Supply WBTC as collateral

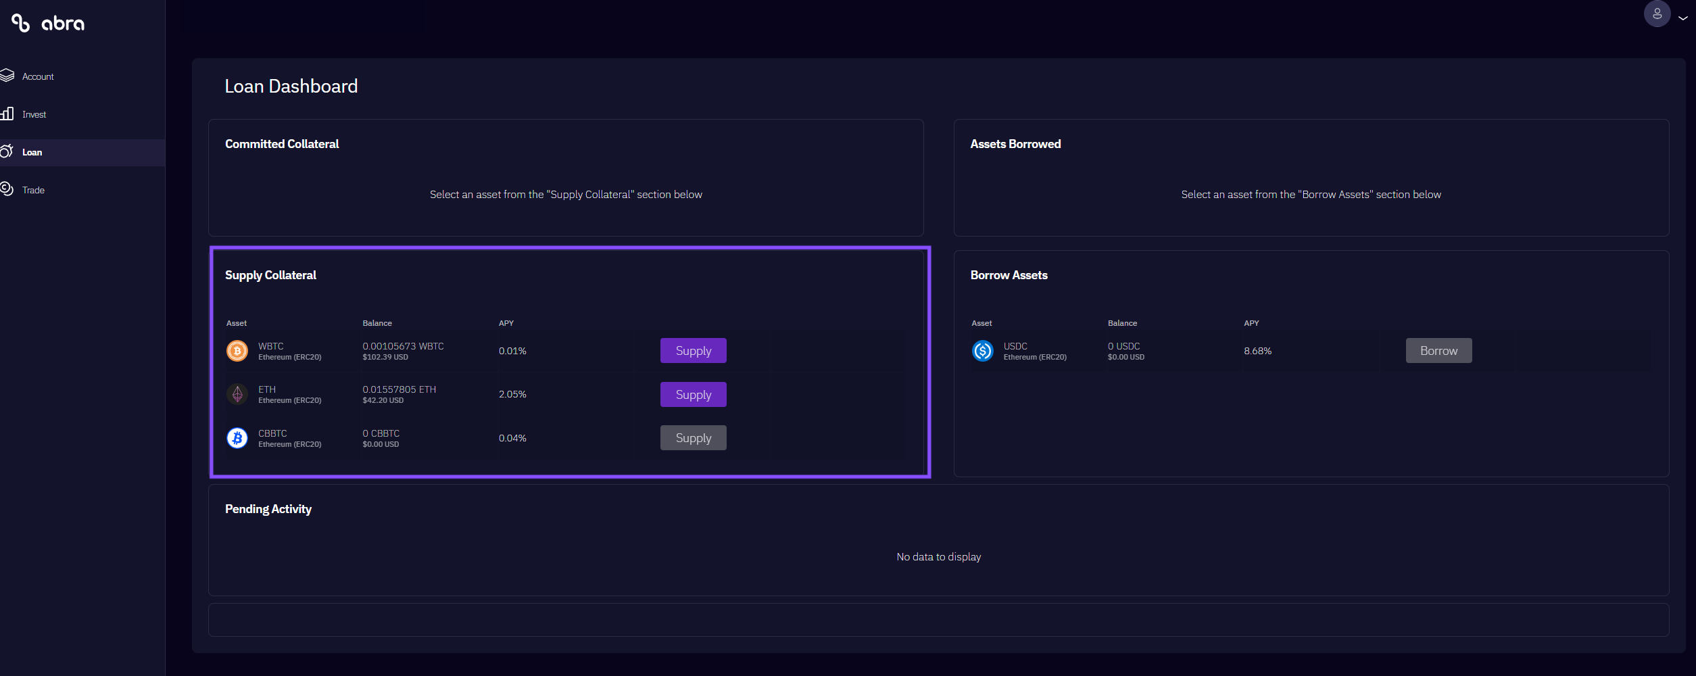[694, 351]
